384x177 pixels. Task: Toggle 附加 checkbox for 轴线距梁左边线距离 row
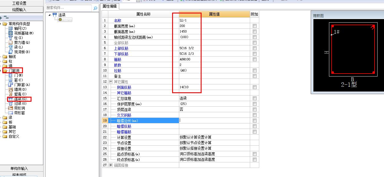tap(255, 37)
